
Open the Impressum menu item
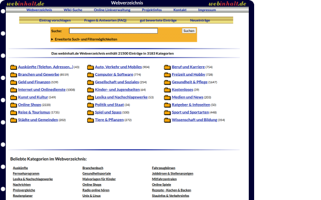207,10
